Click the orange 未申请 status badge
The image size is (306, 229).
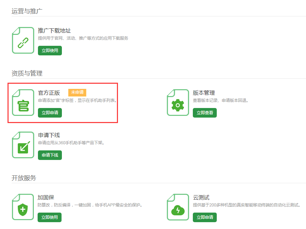(77, 92)
